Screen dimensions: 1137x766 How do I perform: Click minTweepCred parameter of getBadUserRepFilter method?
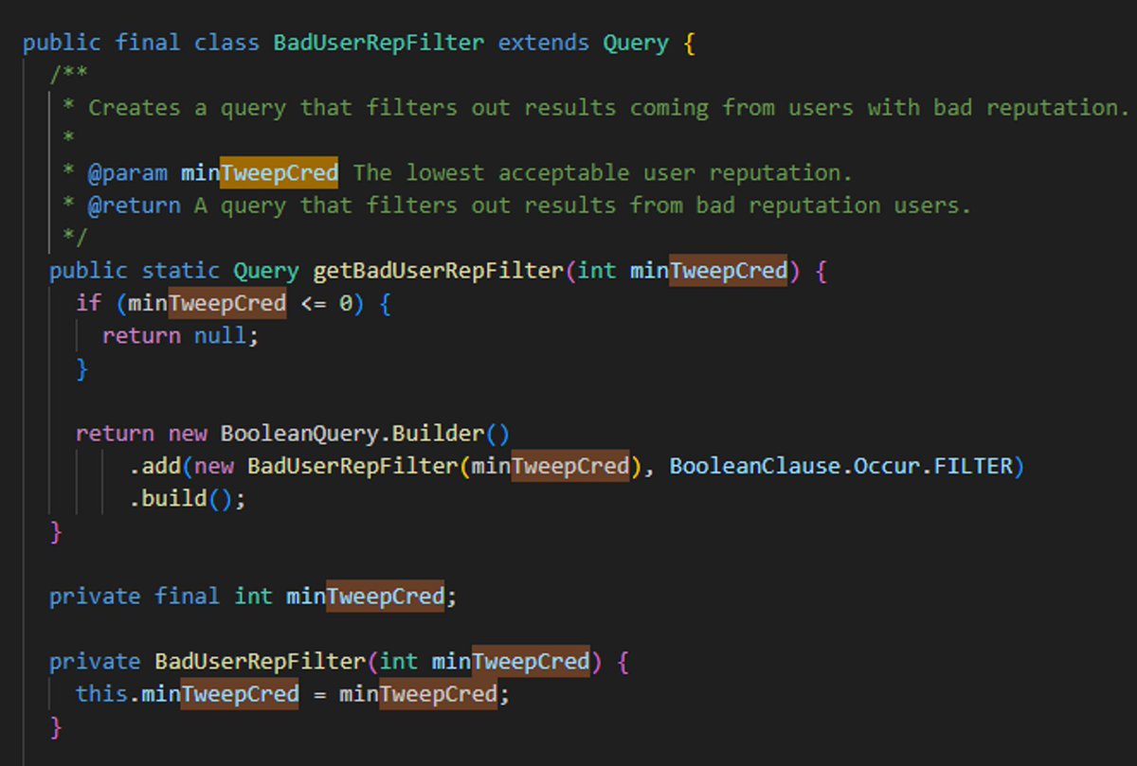pyautogui.click(x=709, y=271)
